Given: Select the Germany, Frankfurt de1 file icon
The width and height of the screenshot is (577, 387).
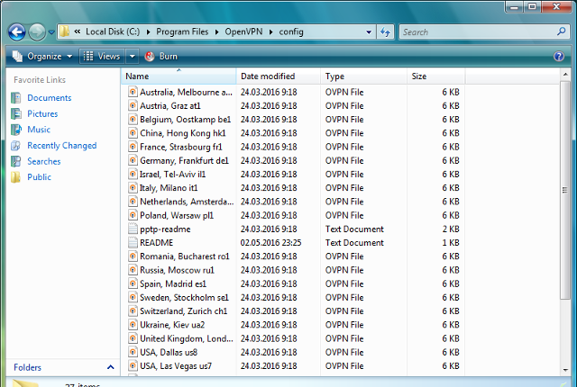Looking at the screenshot, I should [133, 160].
